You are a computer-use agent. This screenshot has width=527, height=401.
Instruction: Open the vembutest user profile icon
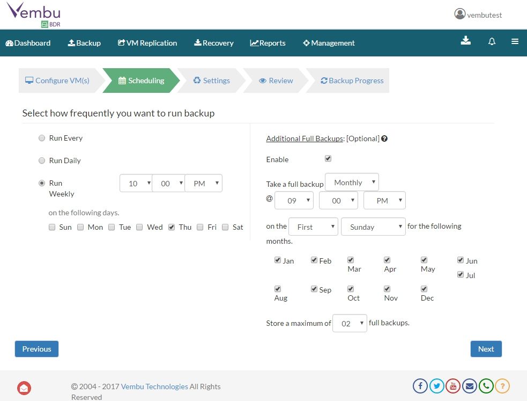pos(459,14)
